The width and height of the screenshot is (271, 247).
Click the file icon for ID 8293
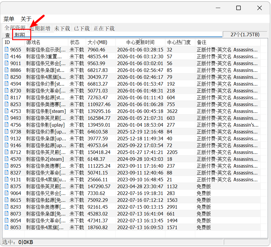point(7,207)
